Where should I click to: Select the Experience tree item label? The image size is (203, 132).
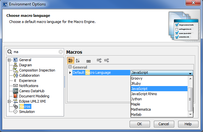tap(27, 81)
